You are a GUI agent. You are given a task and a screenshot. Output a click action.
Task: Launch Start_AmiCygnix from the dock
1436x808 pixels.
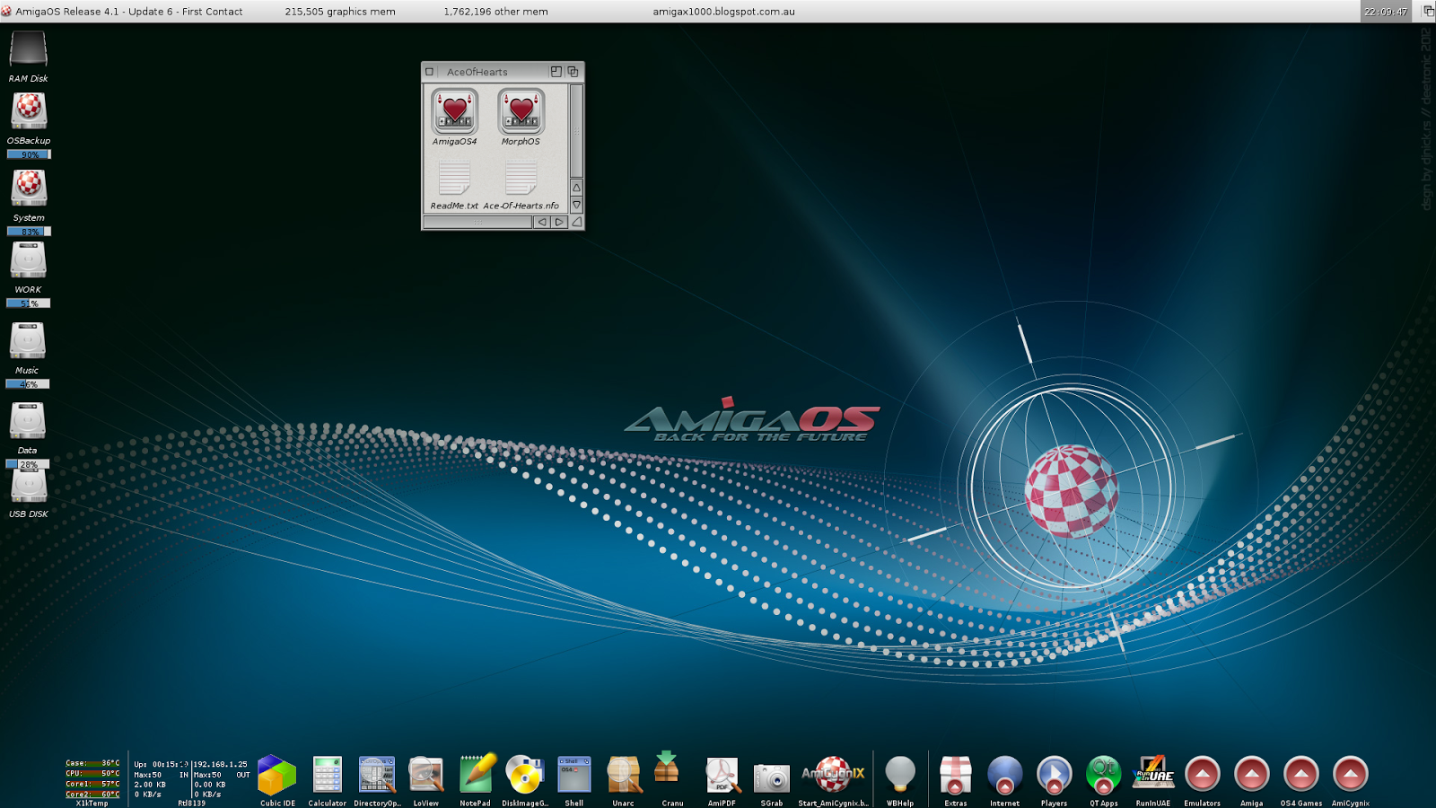tap(833, 774)
